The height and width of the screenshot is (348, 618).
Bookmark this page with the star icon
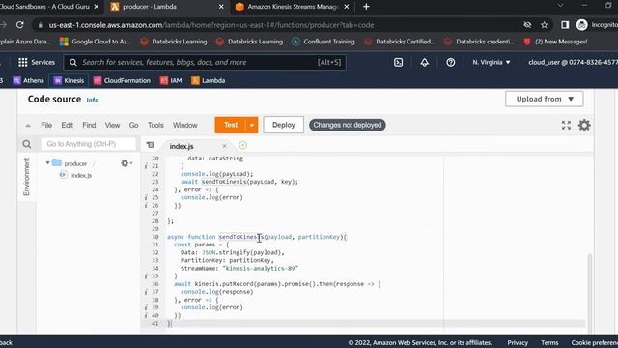(545, 25)
